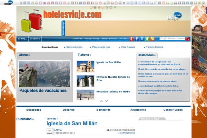The image size is (207, 138).
Task: Open 'Brasil liderará la subida de precios'
Action: pos(163,75)
